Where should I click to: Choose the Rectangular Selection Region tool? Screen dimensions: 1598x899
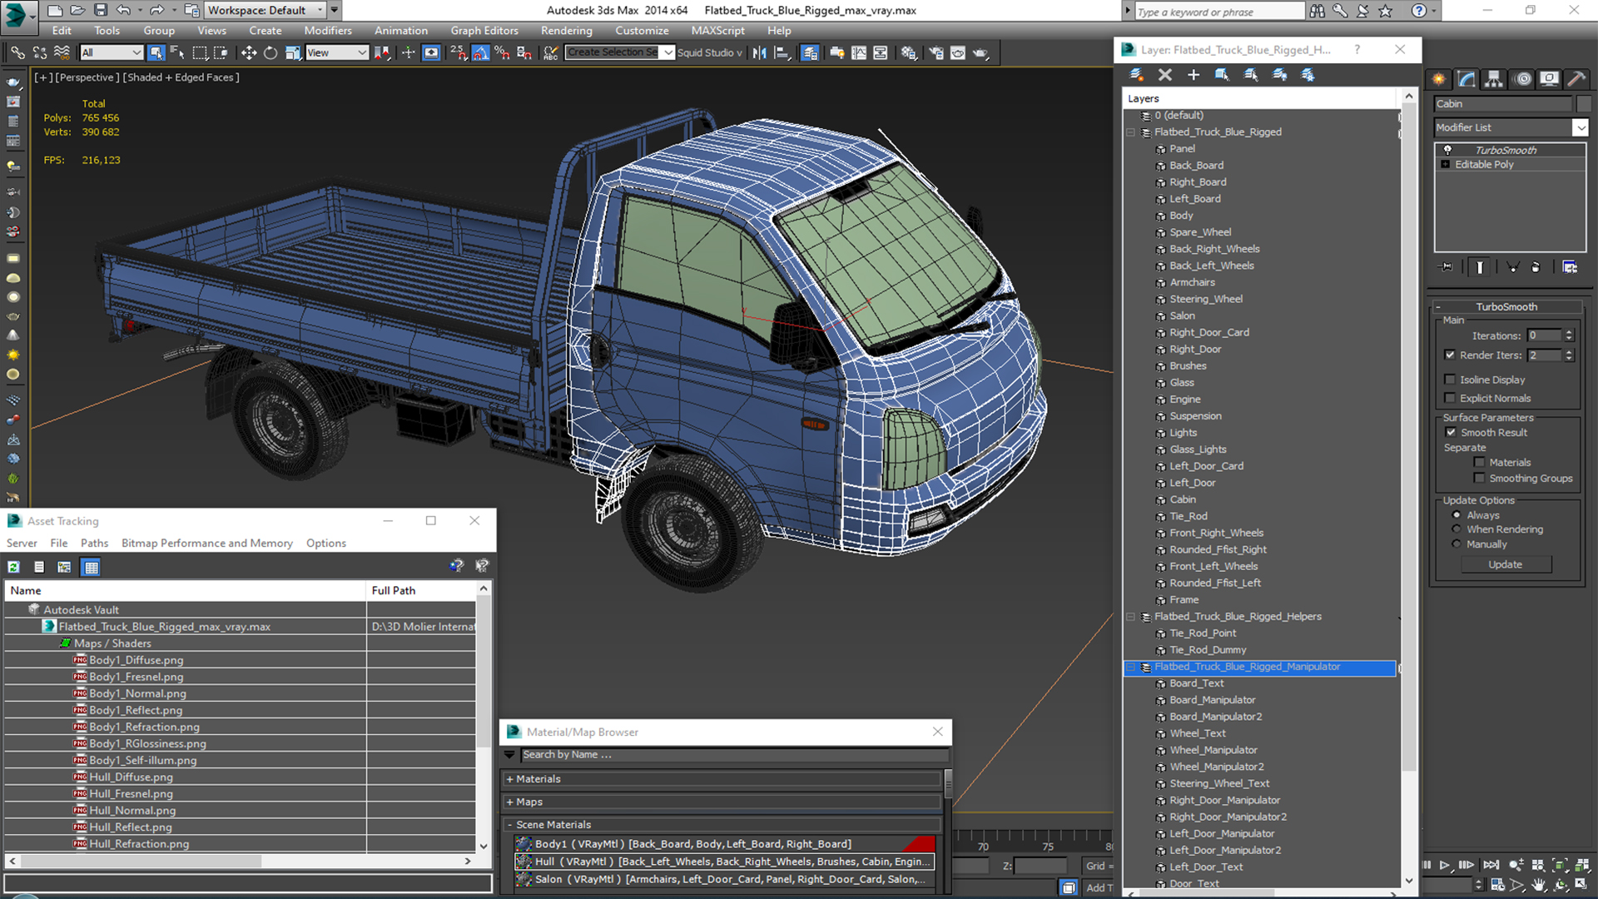pos(200,52)
